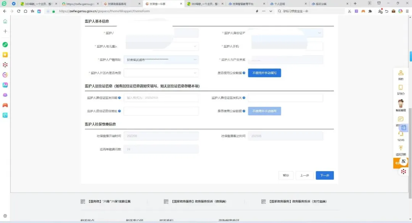Click the 我的 profile icon in right sidebar
Screen dimensions: 412x223
point(401,73)
